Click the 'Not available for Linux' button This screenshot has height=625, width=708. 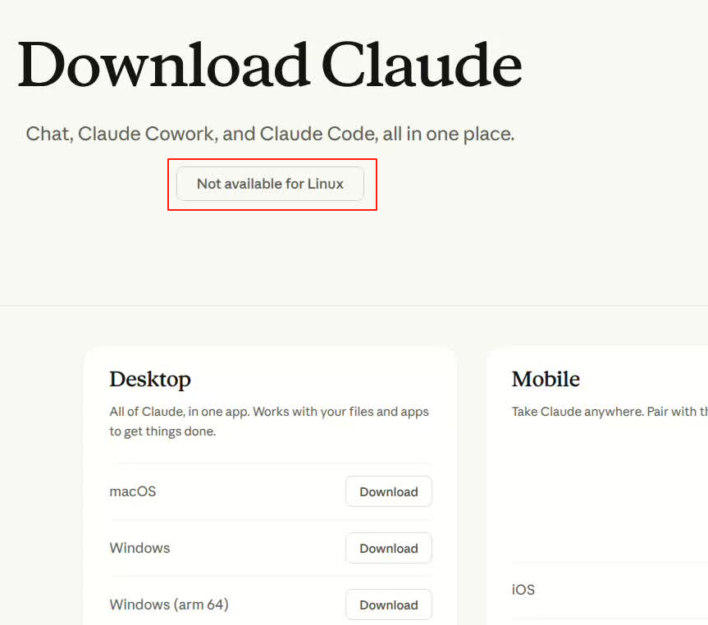pyautogui.click(x=270, y=184)
